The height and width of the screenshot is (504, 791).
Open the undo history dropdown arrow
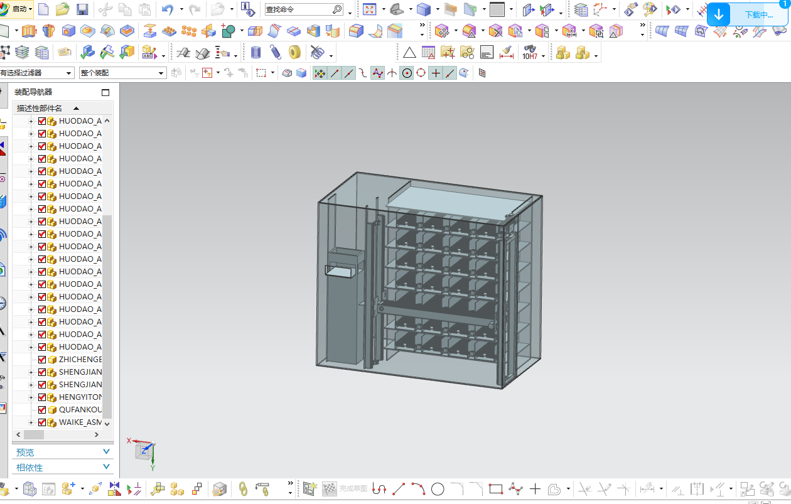point(181,9)
